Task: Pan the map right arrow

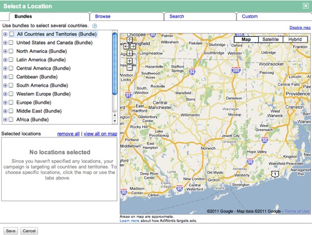Action: click(x=133, y=47)
